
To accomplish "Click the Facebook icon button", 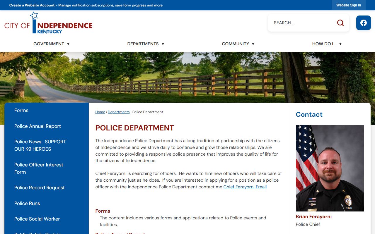I will pyautogui.click(x=363, y=23).
